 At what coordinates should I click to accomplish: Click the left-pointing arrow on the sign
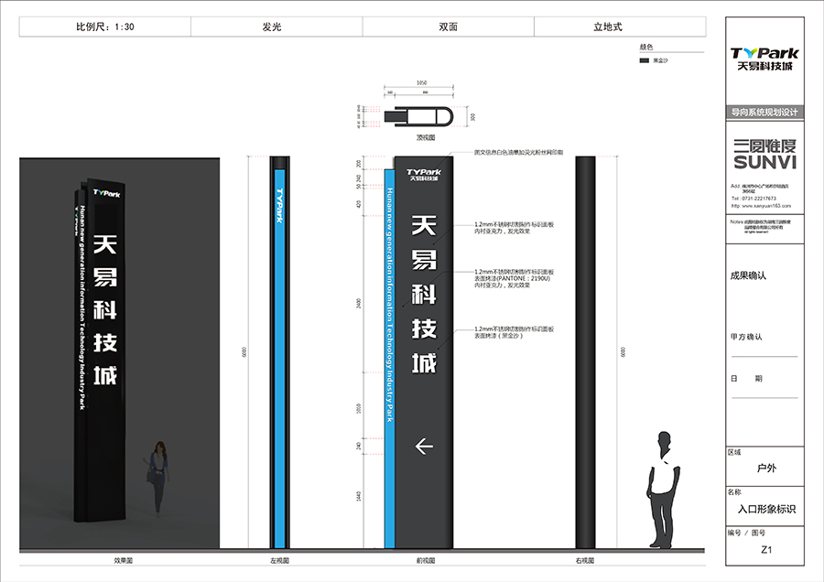pos(424,447)
